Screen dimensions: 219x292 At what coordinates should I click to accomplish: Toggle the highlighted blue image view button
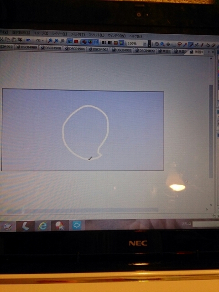click(x=70, y=42)
